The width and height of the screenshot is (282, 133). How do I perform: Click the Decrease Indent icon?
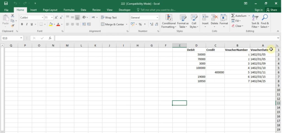pos(84,24)
